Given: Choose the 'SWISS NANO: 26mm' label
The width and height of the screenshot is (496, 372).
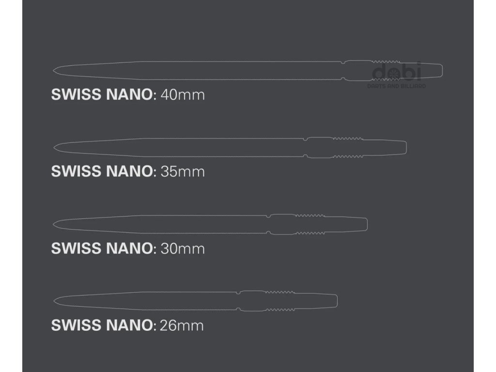Looking at the screenshot, I should coord(127,325).
